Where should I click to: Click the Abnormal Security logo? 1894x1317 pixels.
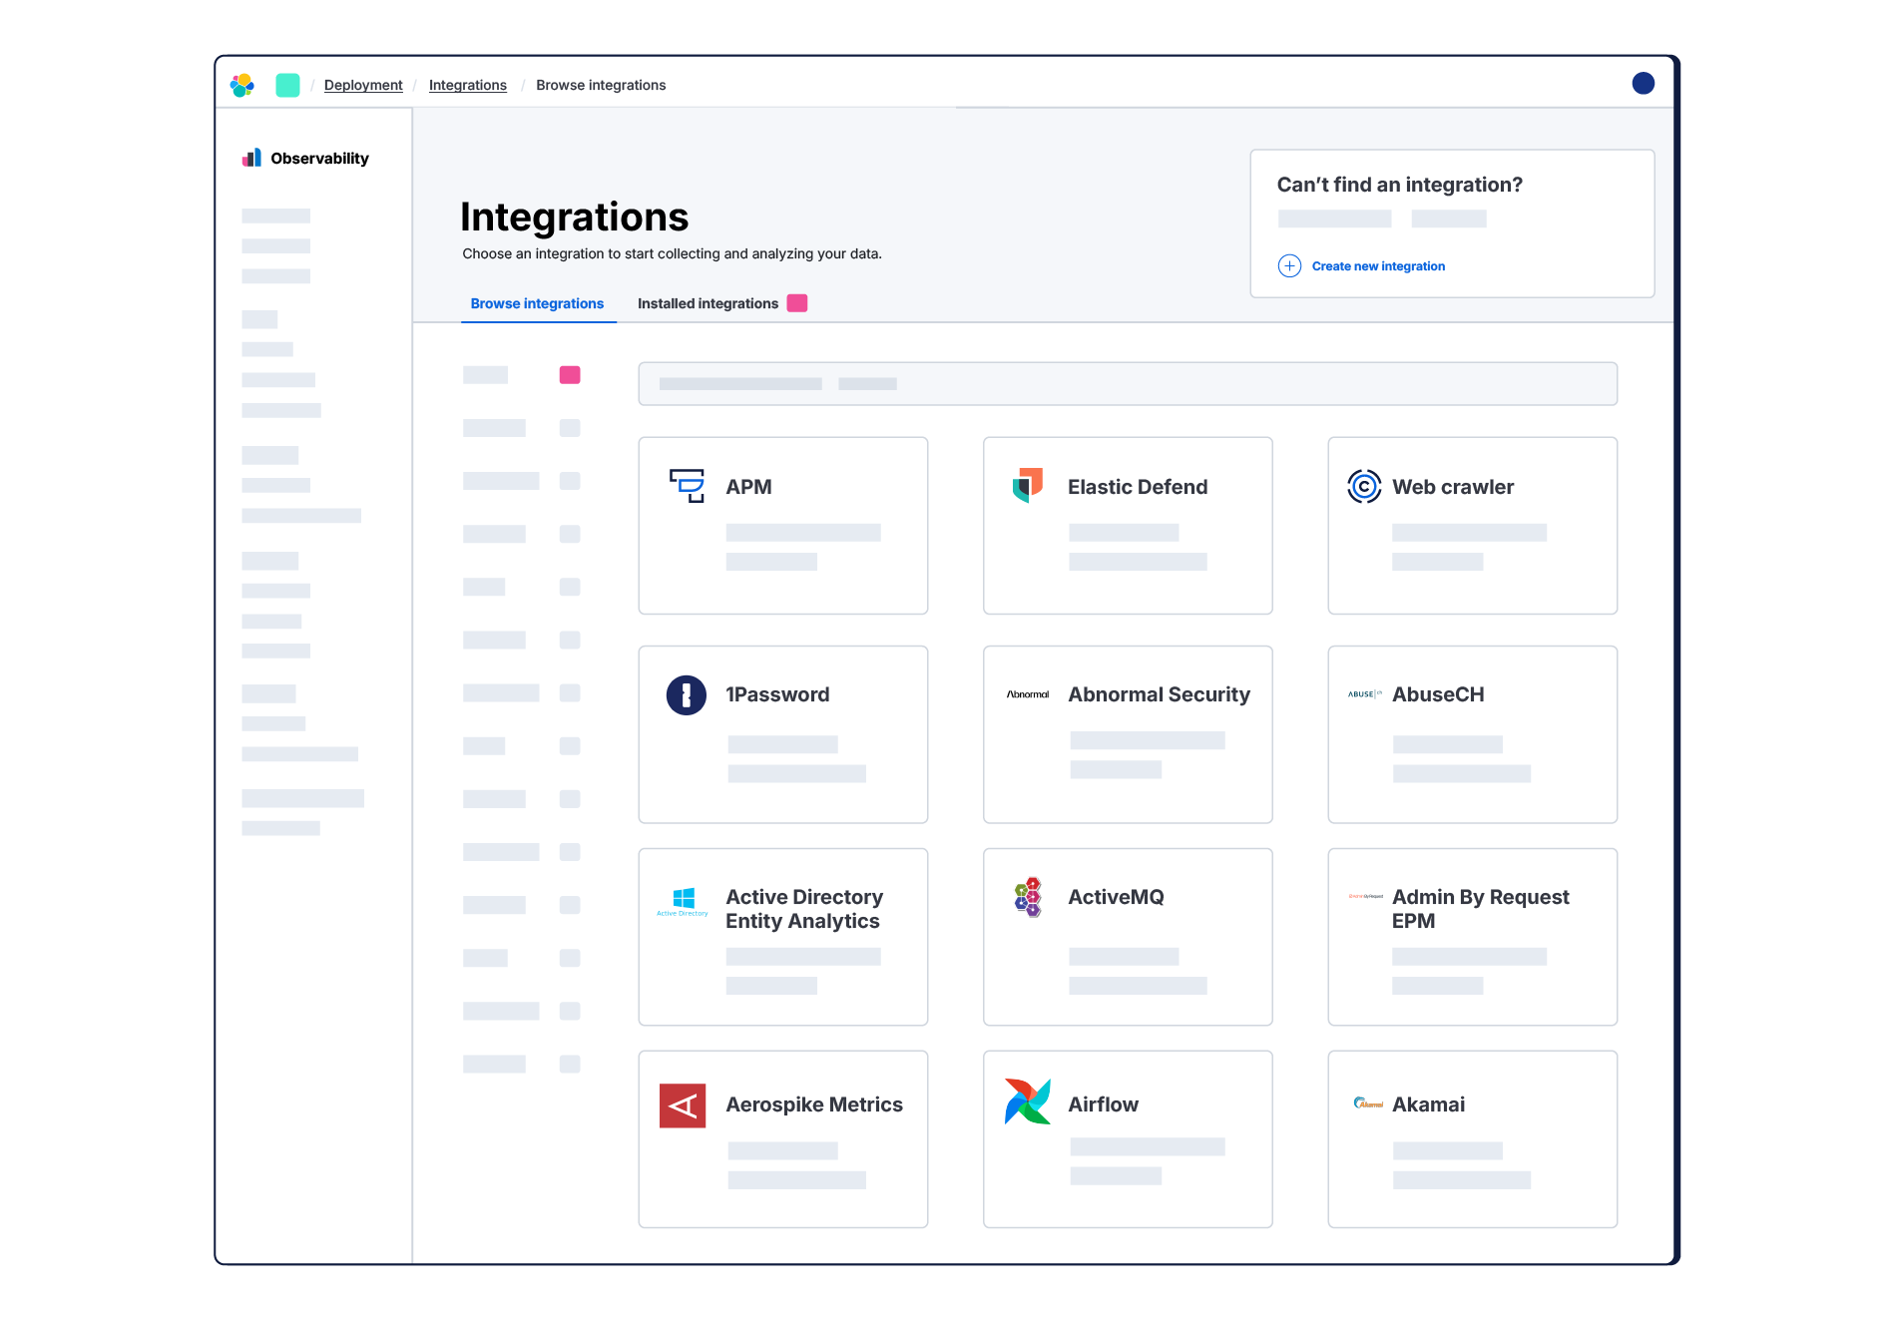(x=1028, y=694)
